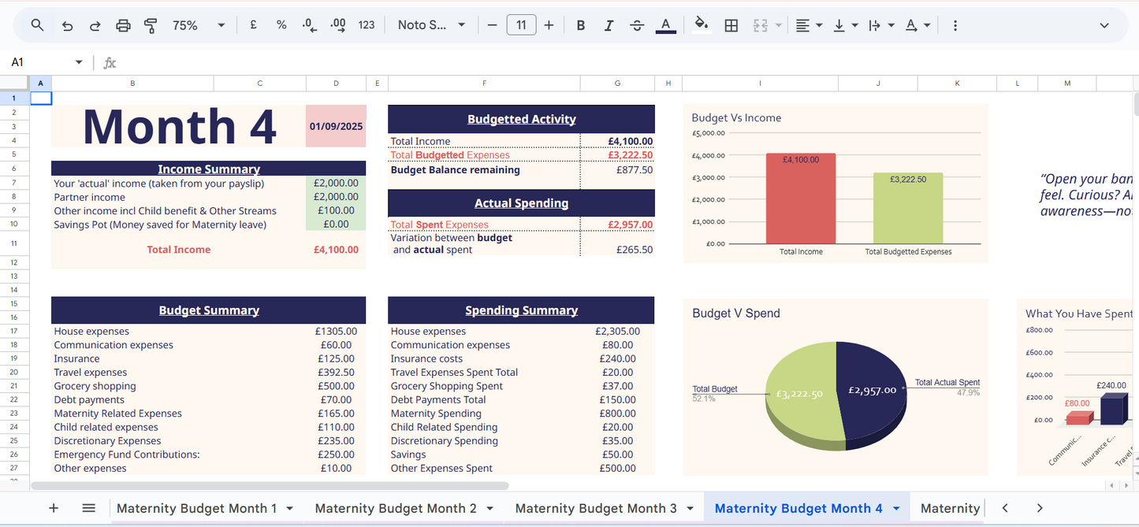The height and width of the screenshot is (527, 1139).
Task: Toggle bold formatting
Action: click(580, 24)
